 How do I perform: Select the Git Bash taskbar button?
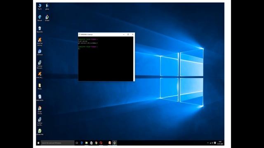[115, 143]
